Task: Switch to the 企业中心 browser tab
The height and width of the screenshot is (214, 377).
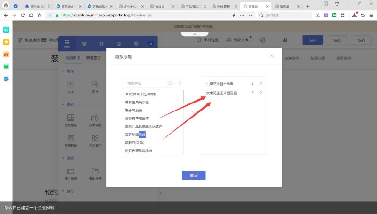Action: [x=130, y=6]
